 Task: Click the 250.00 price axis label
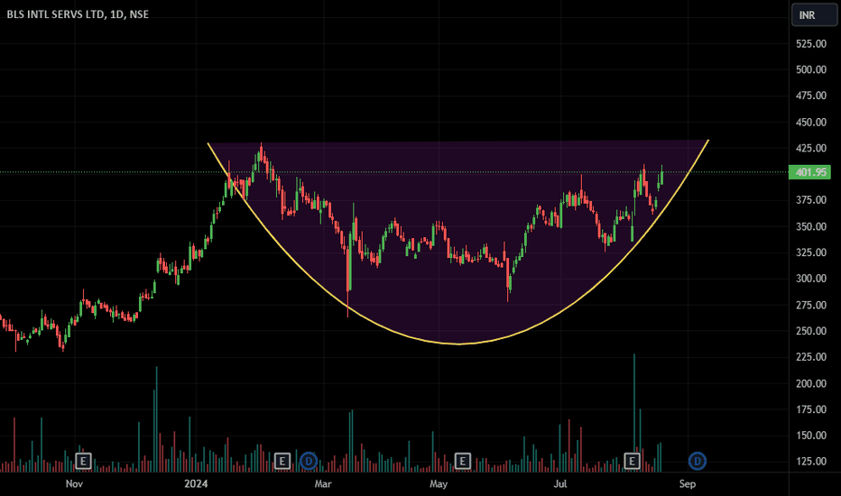tap(811, 331)
